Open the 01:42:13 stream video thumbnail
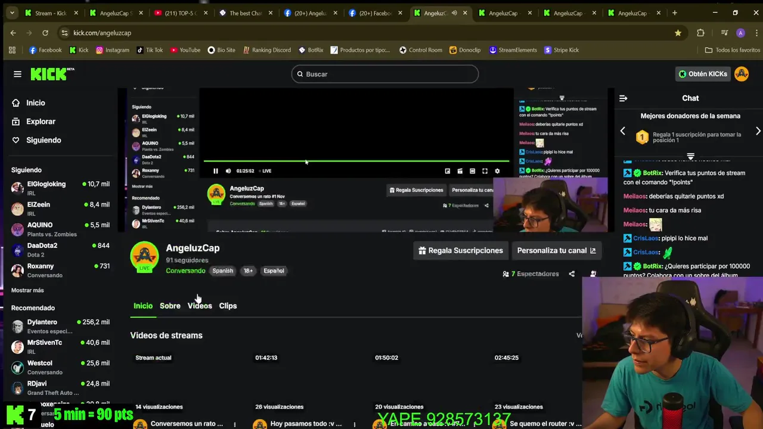 coord(308,381)
